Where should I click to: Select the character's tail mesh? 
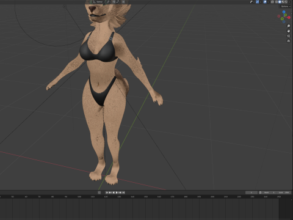[125, 84]
